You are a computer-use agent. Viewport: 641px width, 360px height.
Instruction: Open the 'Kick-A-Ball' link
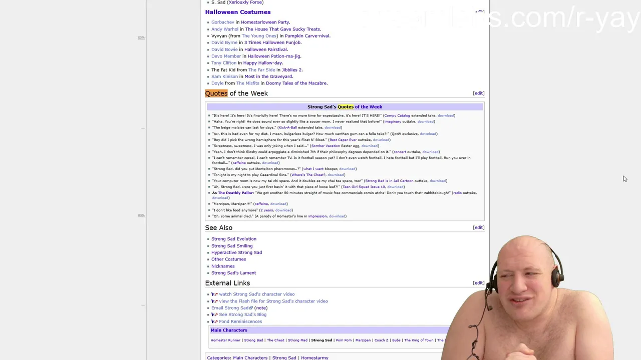288,127
